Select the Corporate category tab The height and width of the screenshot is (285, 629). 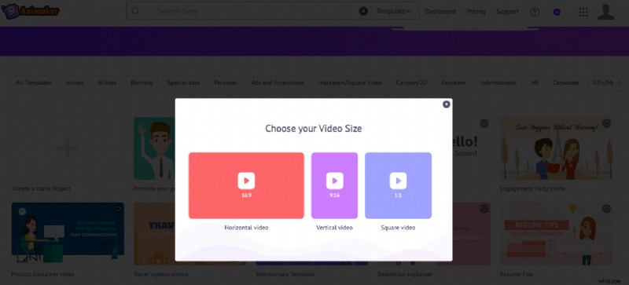click(566, 82)
